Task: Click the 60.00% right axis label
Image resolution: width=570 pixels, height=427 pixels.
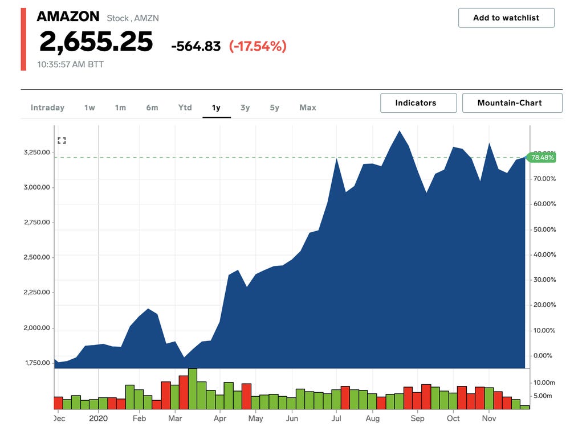Action: click(x=544, y=204)
